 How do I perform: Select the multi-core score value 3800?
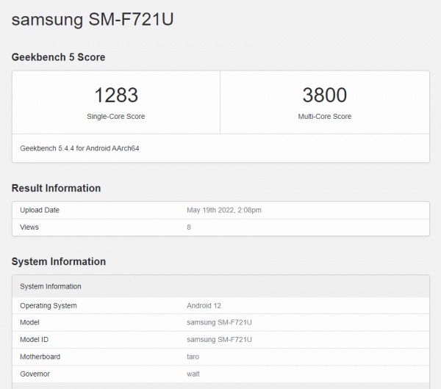pos(325,95)
